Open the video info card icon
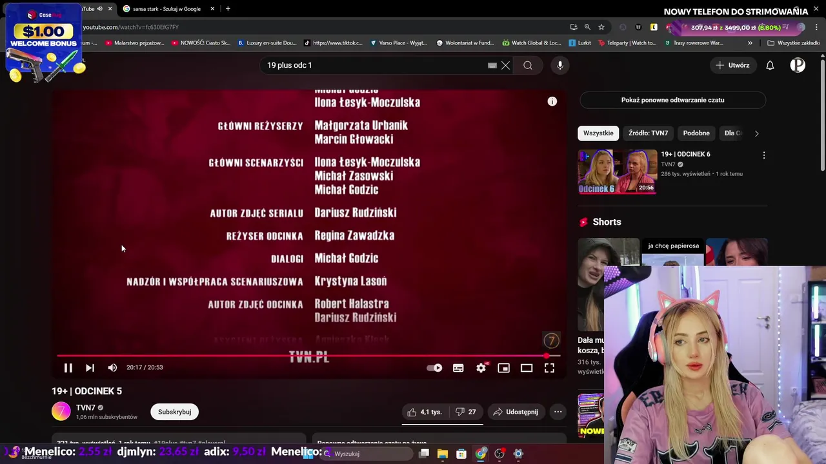The height and width of the screenshot is (464, 826). coord(552,101)
